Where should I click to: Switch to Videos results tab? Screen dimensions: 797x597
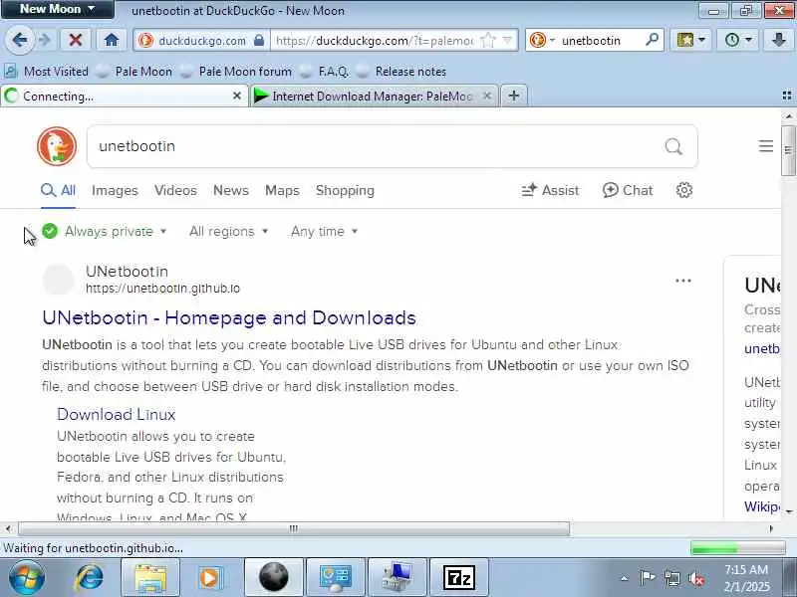(175, 190)
